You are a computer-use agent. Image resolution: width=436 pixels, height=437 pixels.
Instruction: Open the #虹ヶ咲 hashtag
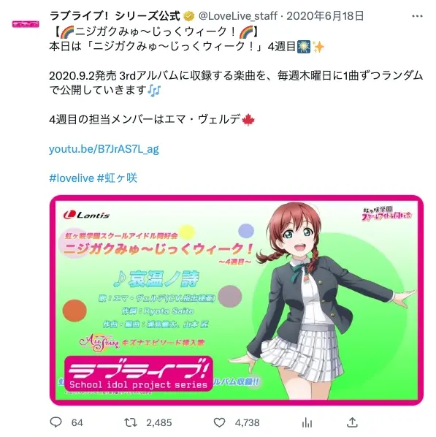click(x=117, y=178)
